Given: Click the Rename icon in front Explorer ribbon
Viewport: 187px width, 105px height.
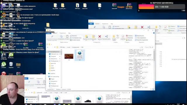Looking at the screenshot, I should (106, 36).
